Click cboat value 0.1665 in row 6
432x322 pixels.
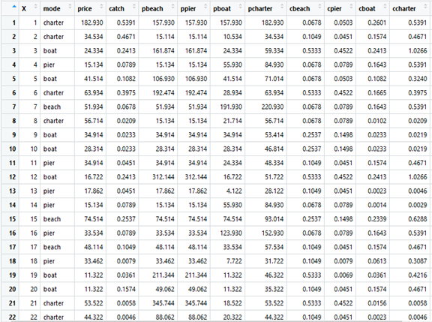coord(377,92)
